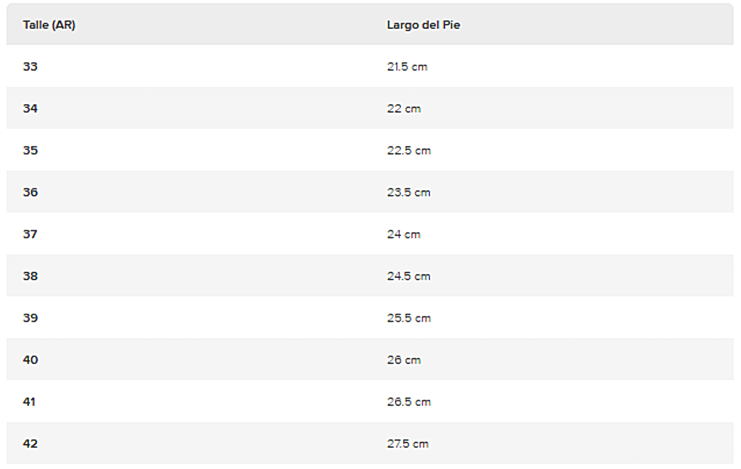Click the "Talle (AR)" column header
This screenshot has width=741, height=469.
coord(49,25)
